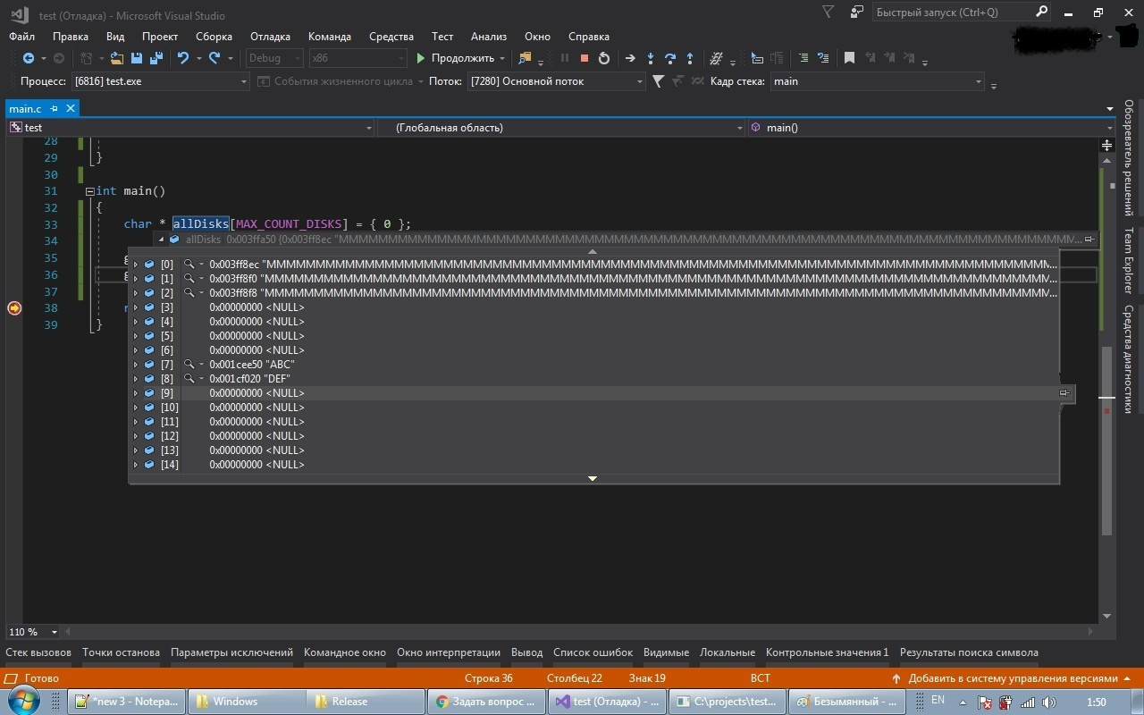The image size is (1144, 715).
Task: Switch to the Локальные tab
Action: tap(728, 652)
